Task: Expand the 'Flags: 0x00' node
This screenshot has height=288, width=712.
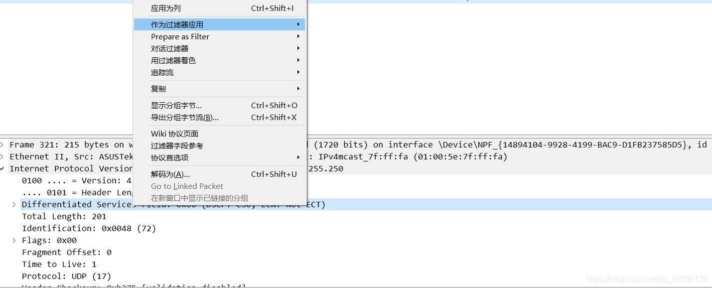Action: click(14, 240)
